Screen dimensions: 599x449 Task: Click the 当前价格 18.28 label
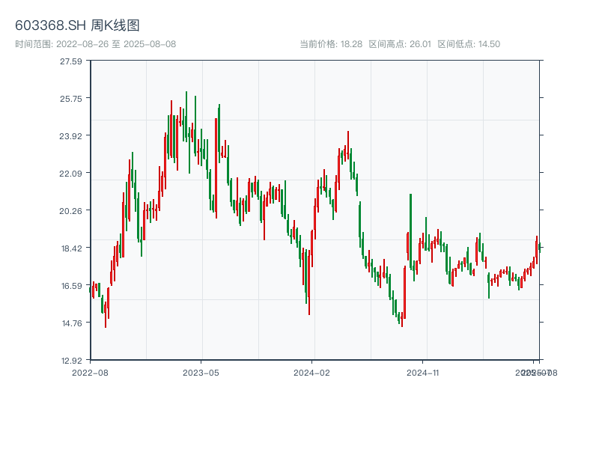331,44
